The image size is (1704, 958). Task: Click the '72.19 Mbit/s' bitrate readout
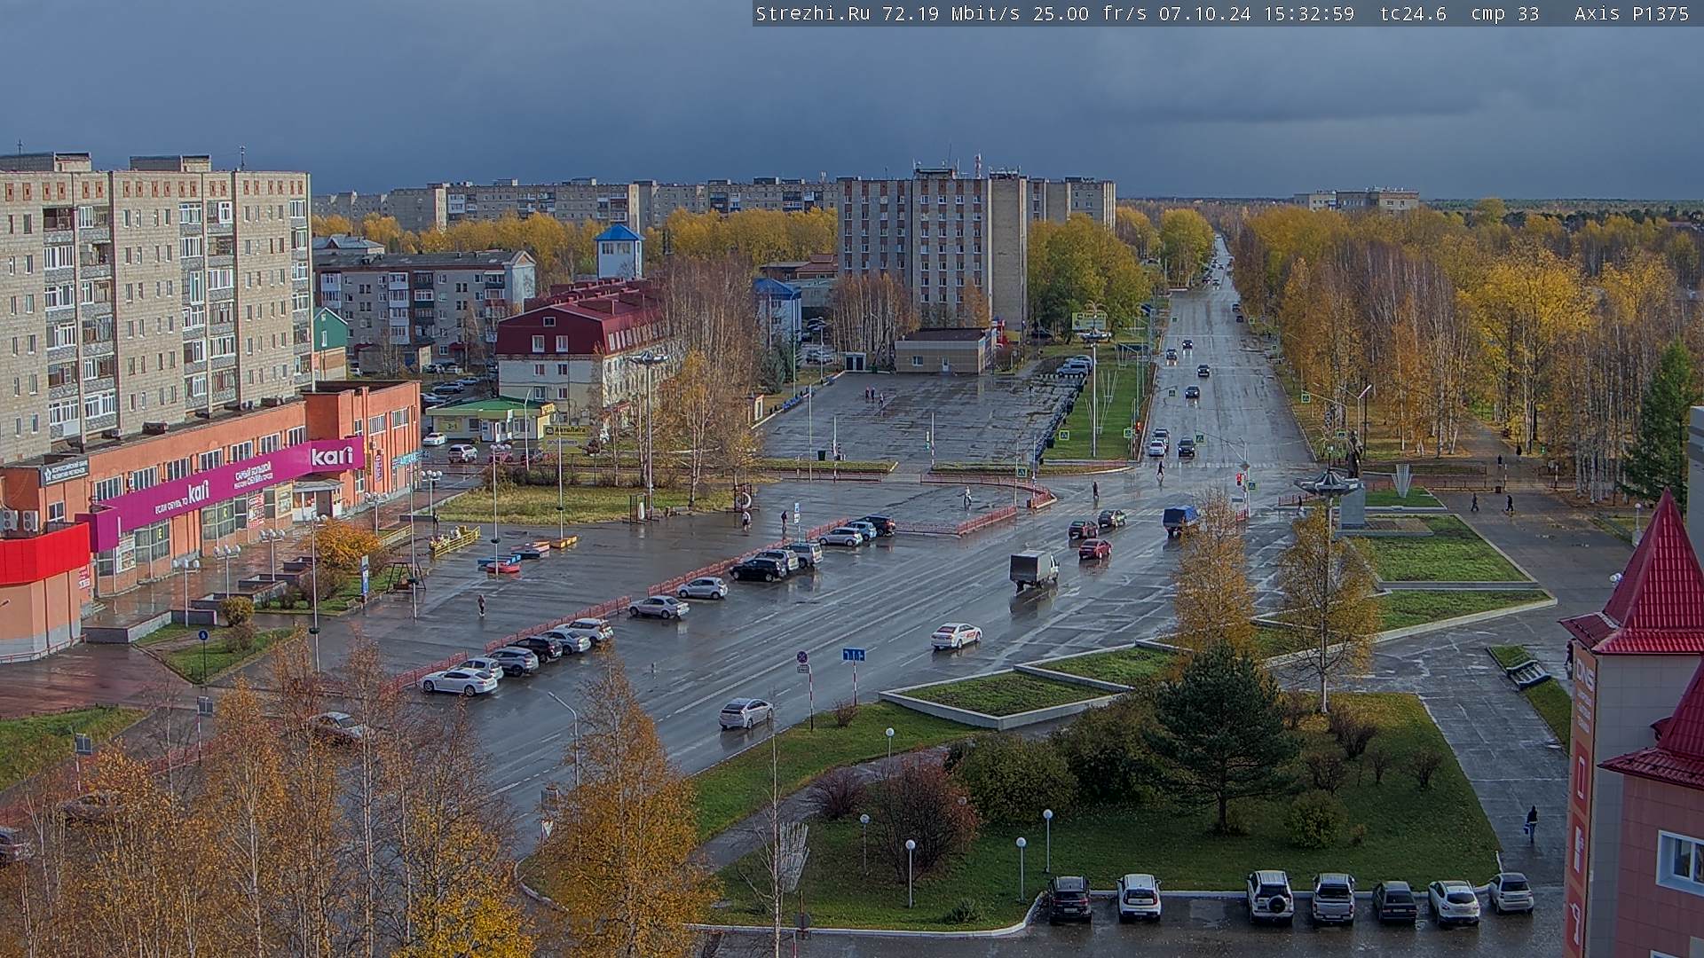pos(952,13)
